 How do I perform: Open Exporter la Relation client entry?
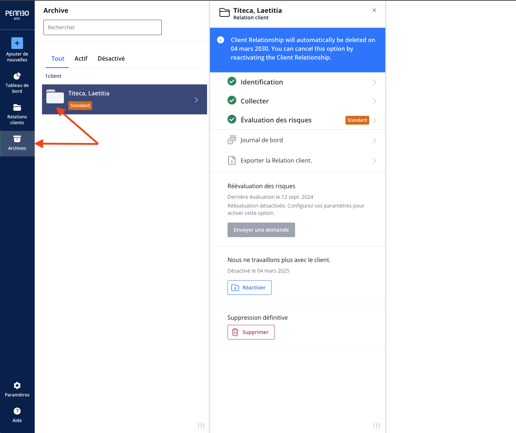click(x=298, y=161)
